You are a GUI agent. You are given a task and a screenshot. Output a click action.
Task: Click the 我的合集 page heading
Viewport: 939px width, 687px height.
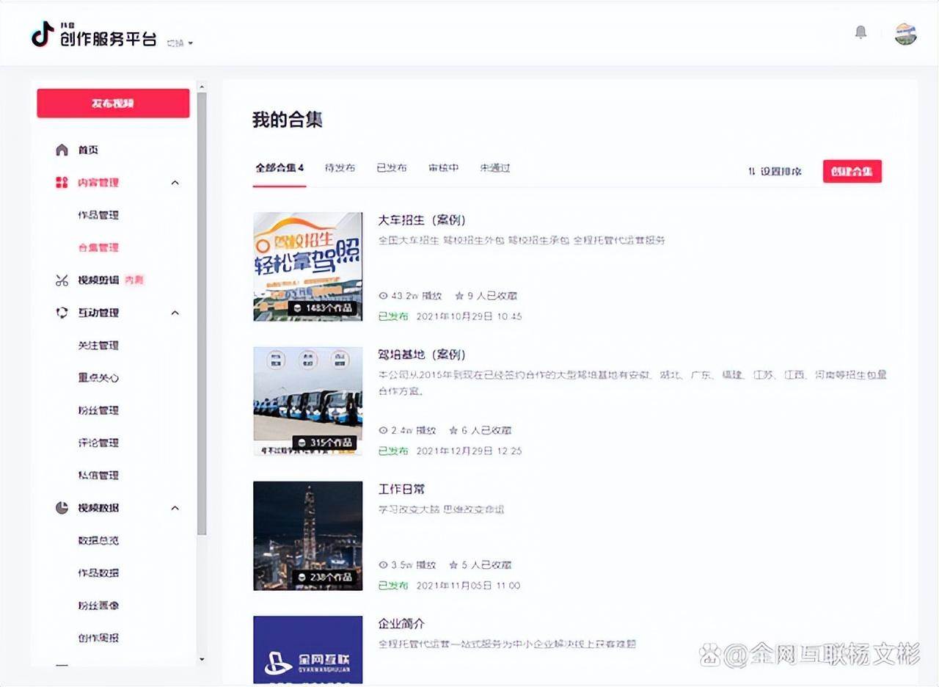(x=288, y=120)
